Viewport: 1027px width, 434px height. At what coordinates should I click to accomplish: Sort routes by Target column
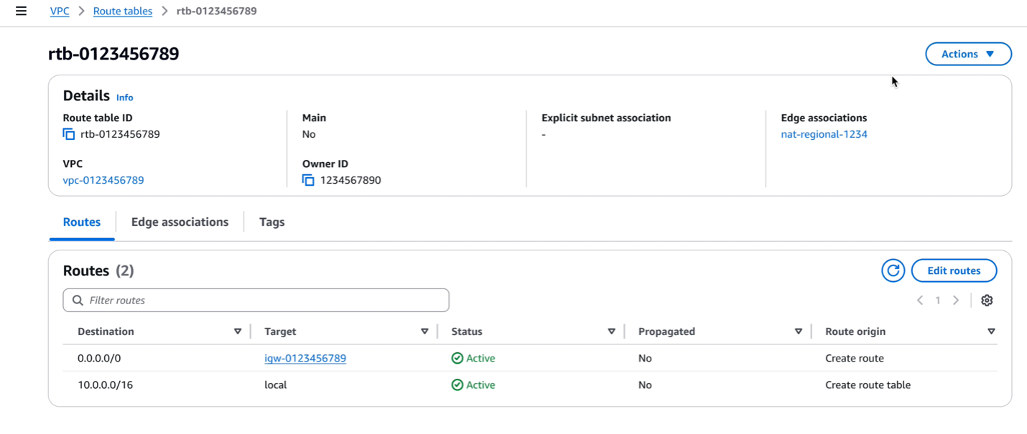point(424,331)
